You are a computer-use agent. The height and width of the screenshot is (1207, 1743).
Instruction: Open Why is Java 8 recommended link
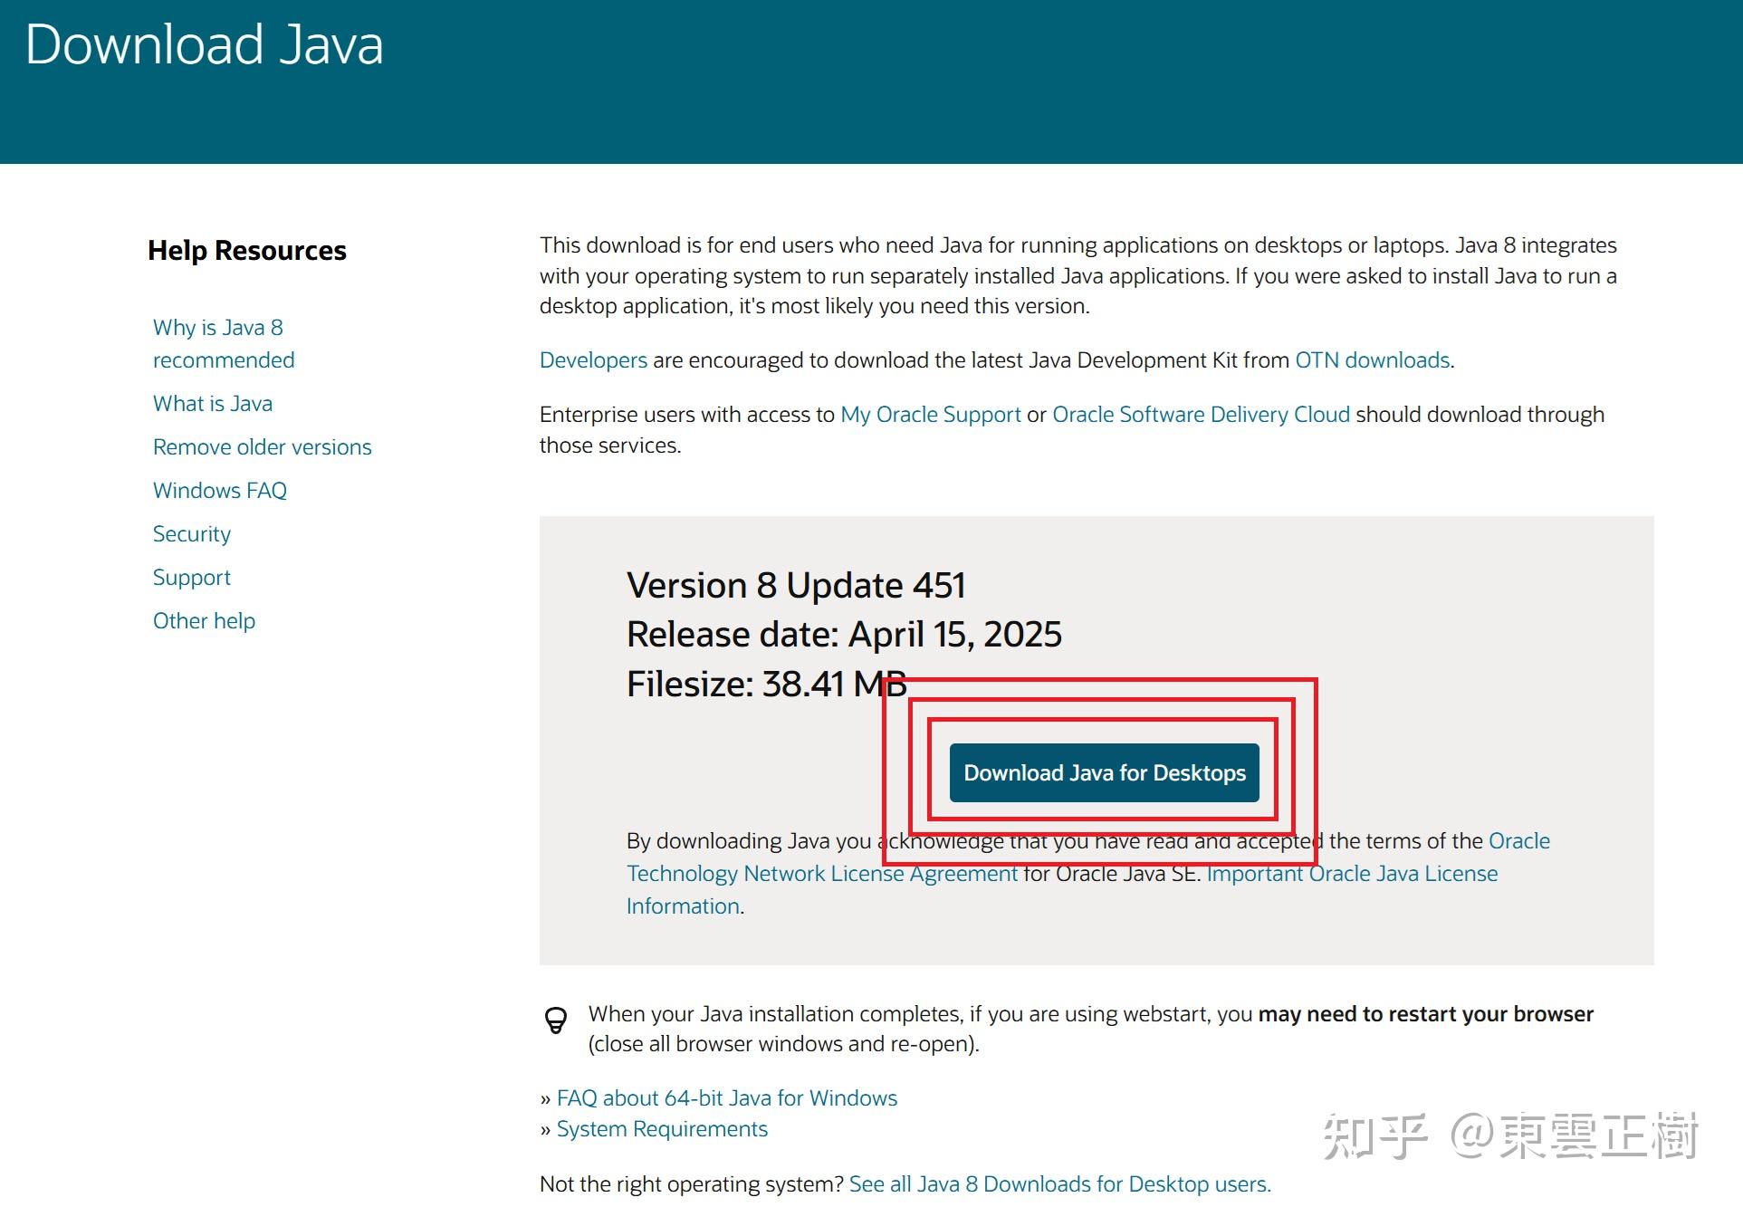click(x=224, y=343)
